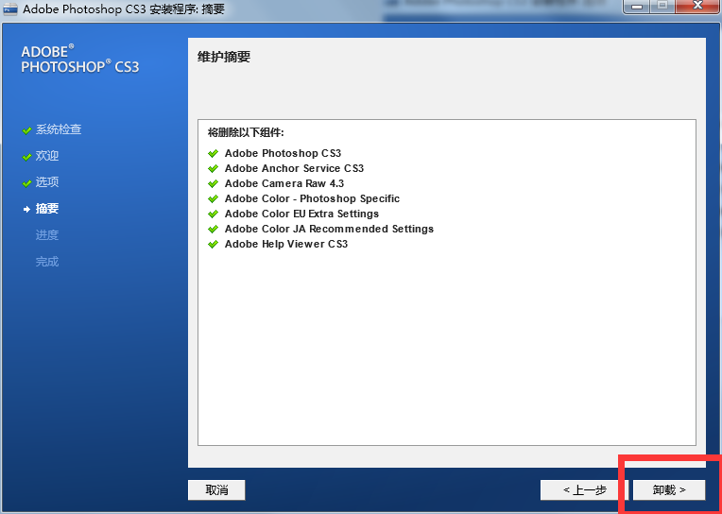The width and height of the screenshot is (722, 514).
Task: Click the checkmark next to 选项
Action: click(x=26, y=183)
